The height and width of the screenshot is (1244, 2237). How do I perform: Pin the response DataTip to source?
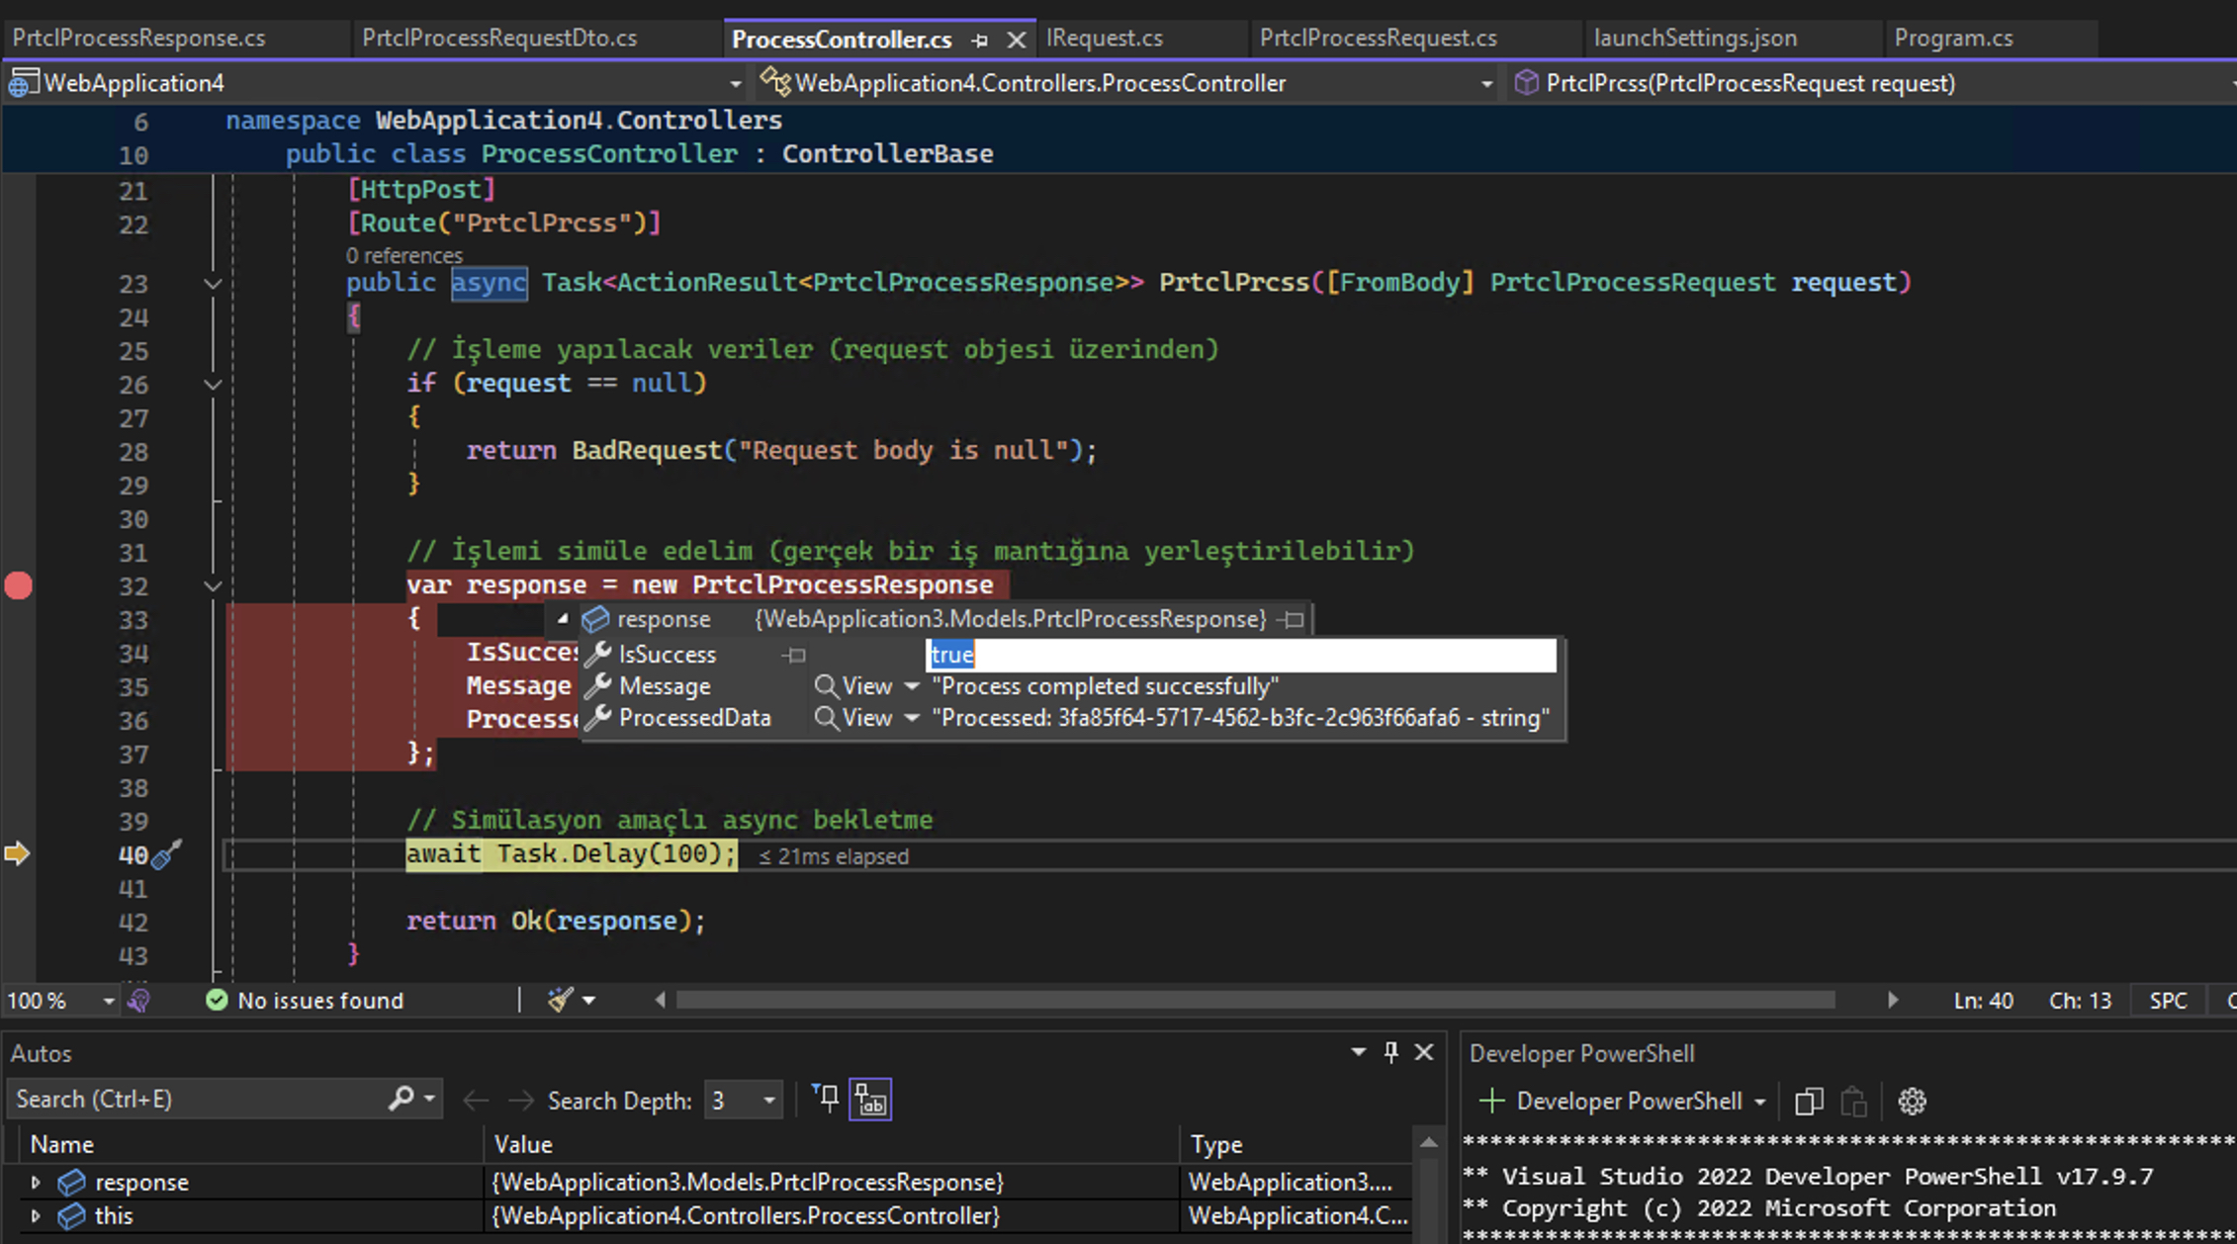point(1292,620)
